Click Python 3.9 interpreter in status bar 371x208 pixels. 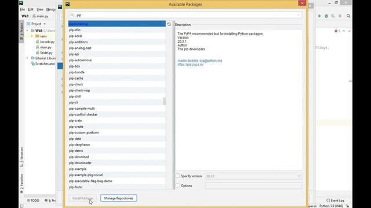click(x=331, y=206)
